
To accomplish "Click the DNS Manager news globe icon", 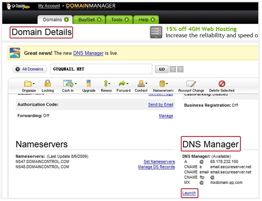I will point(15,53).
